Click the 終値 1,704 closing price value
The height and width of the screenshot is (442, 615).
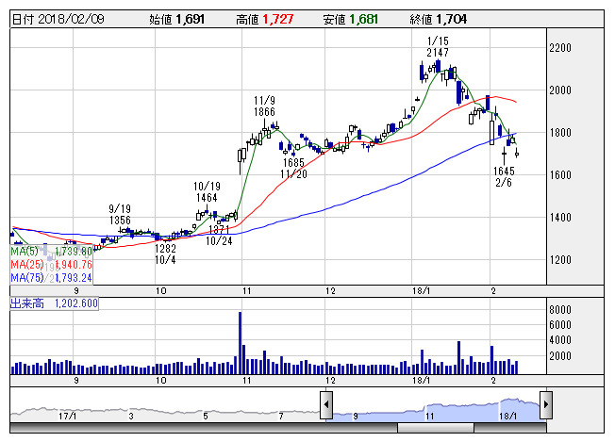tap(445, 19)
